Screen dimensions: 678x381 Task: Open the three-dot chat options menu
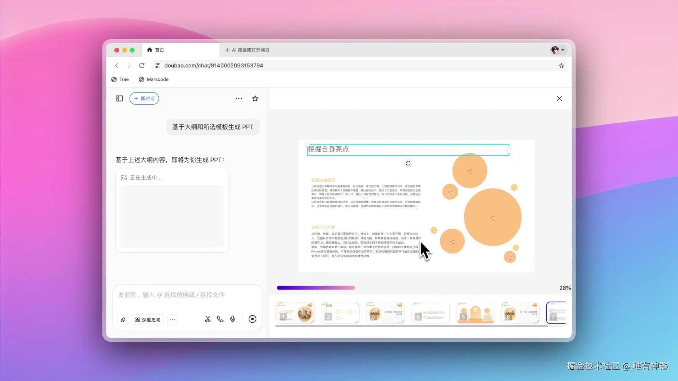(x=239, y=98)
